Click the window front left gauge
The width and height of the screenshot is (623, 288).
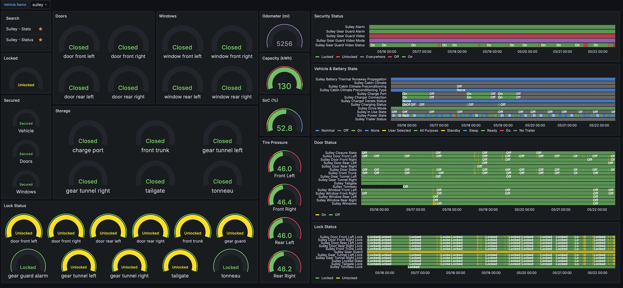pos(182,42)
